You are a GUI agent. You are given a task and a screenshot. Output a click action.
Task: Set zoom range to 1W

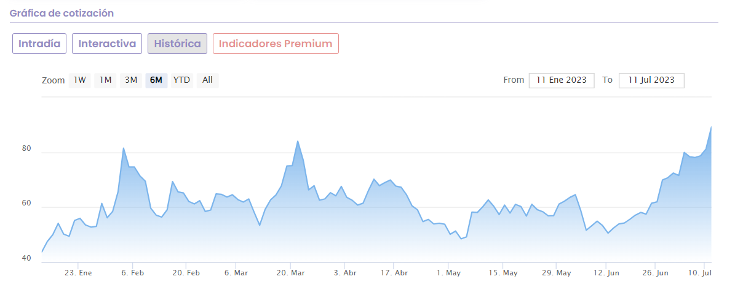coord(79,80)
